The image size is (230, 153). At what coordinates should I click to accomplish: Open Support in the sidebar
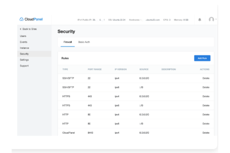[x=24, y=66]
